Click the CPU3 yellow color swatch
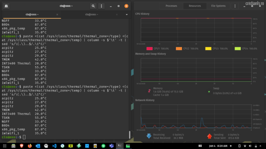 tap(208, 49)
